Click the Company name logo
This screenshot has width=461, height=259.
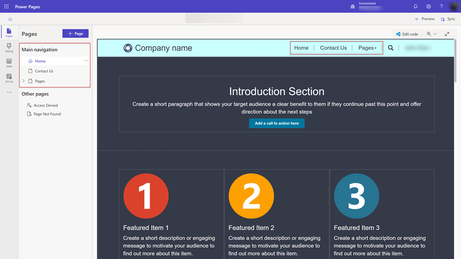coord(128,48)
